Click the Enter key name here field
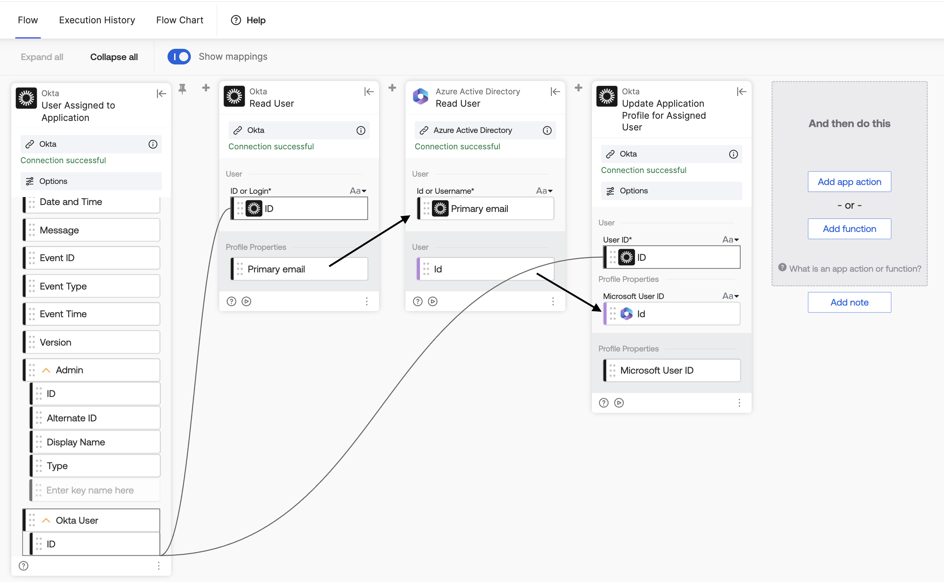This screenshot has height=582, width=944. coord(95,490)
